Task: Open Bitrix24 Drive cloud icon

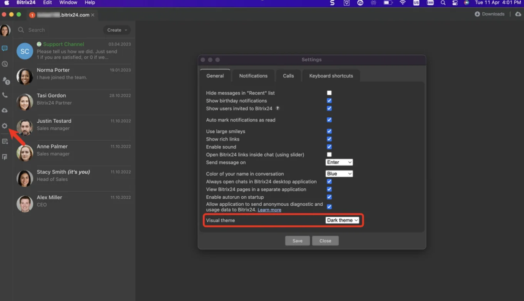Action: pos(5,110)
